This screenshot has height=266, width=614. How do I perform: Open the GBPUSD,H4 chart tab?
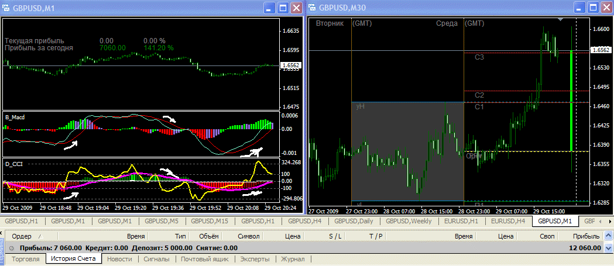(304, 221)
